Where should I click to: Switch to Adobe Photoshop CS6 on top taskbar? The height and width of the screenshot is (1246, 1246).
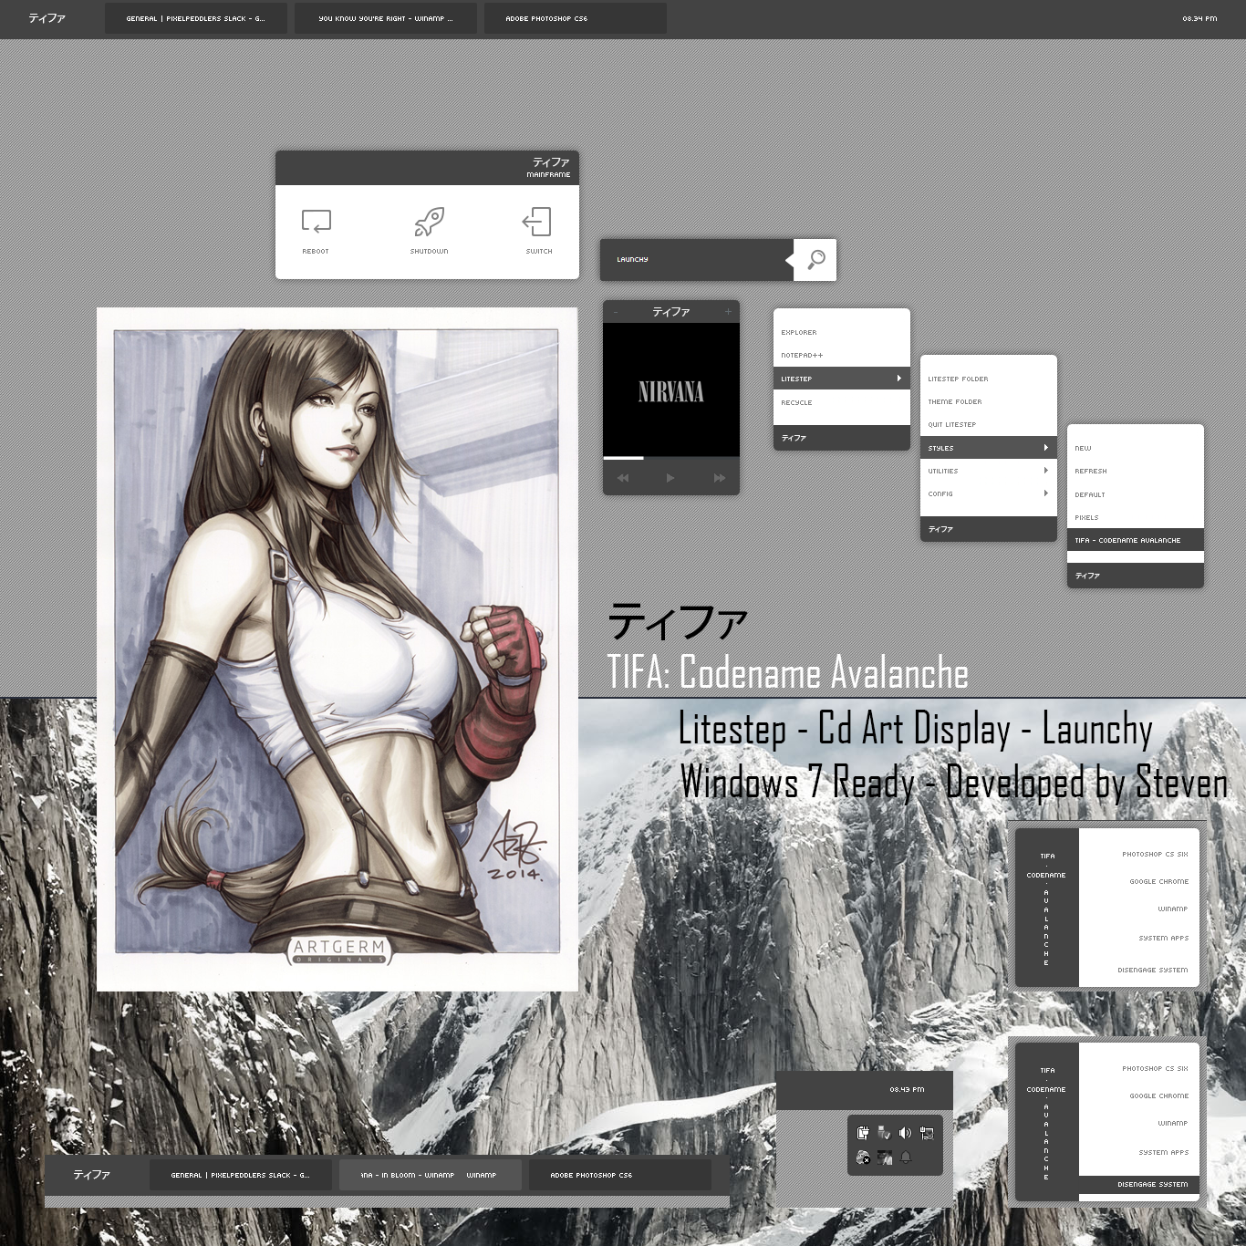[x=576, y=18]
